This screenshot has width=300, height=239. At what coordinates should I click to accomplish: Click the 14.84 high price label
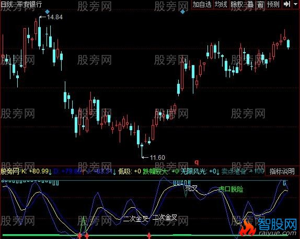point(55,17)
